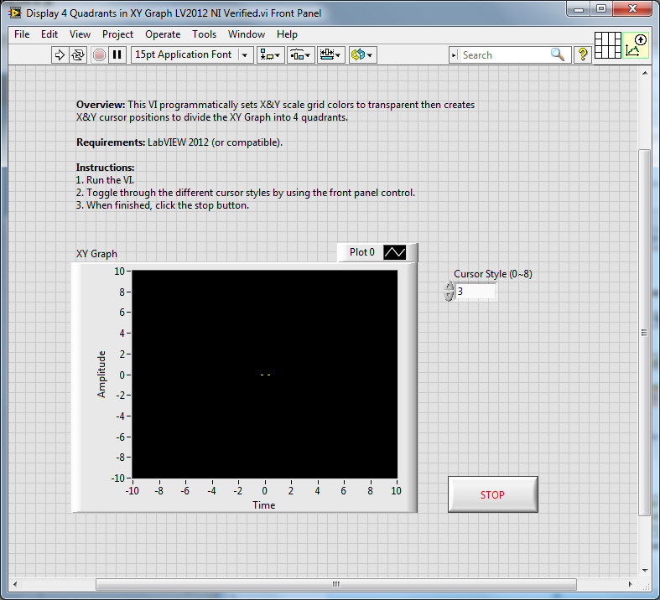Click the STOP button
Image resolution: width=660 pixels, height=600 pixels.
tap(492, 494)
